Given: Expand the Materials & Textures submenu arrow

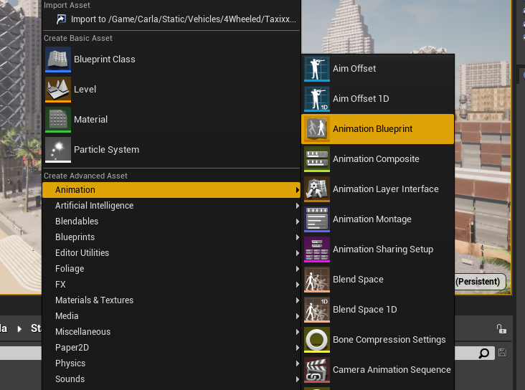Looking at the screenshot, I should click(298, 300).
